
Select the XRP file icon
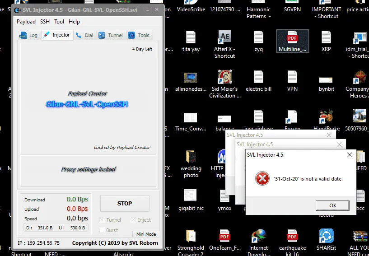click(x=326, y=42)
